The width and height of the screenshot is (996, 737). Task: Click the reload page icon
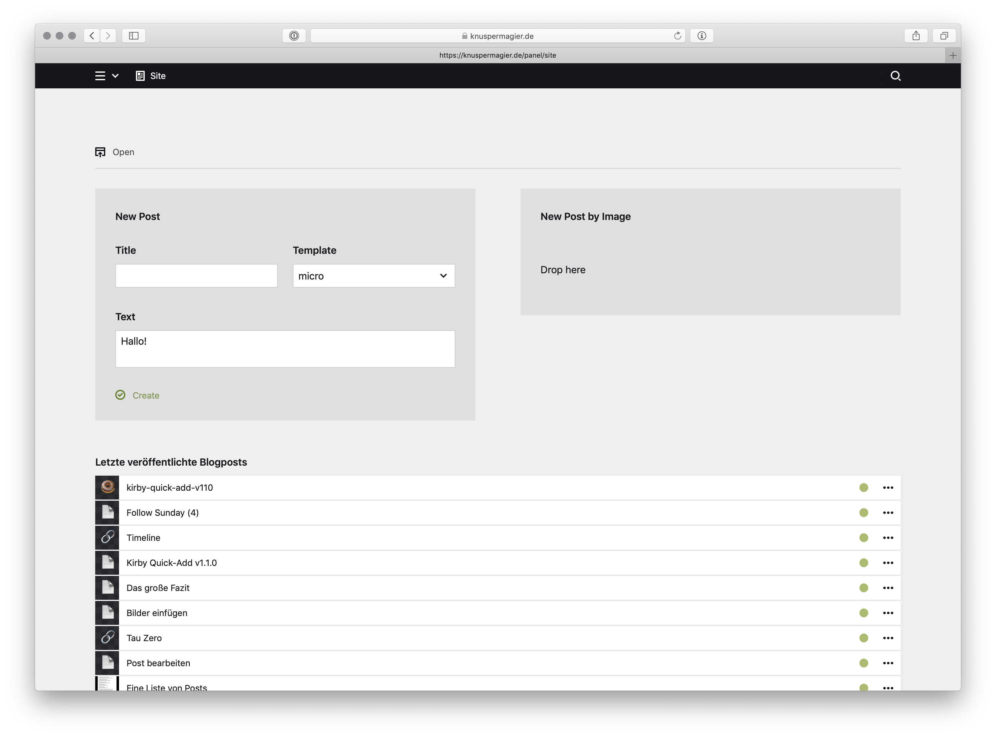[x=677, y=36]
